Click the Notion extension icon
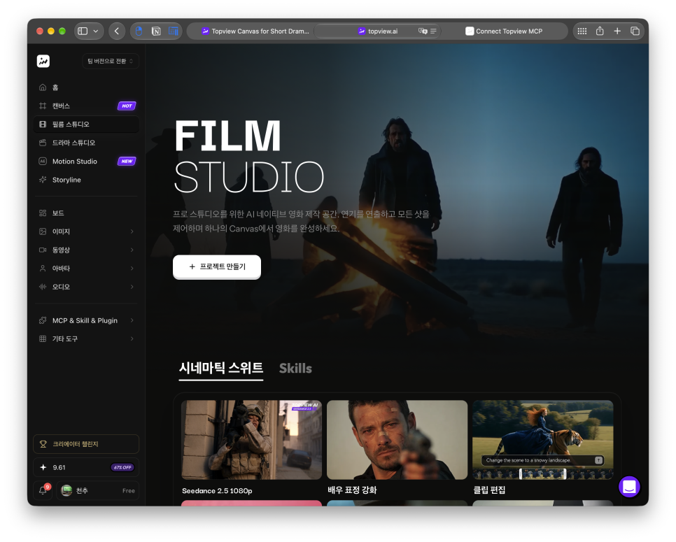This screenshot has height=542, width=676. point(156,31)
